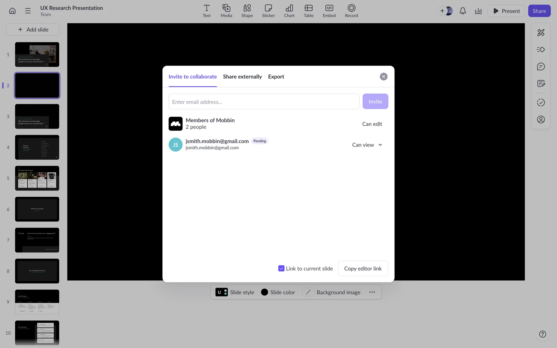
Task: Click the Add slide button
Action: (33, 30)
